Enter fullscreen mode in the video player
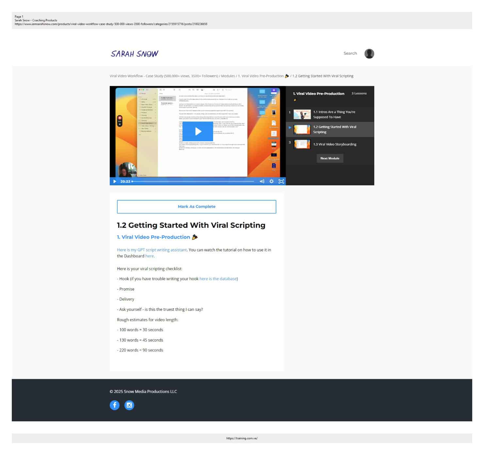This screenshot has width=484, height=455. click(281, 181)
